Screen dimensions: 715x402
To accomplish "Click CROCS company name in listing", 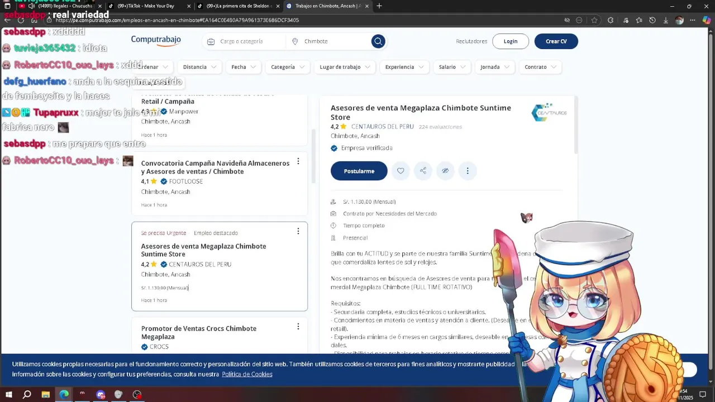I will [x=159, y=347].
